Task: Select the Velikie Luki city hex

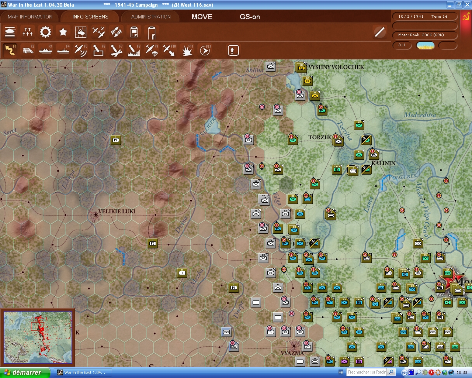Action: click(96, 214)
